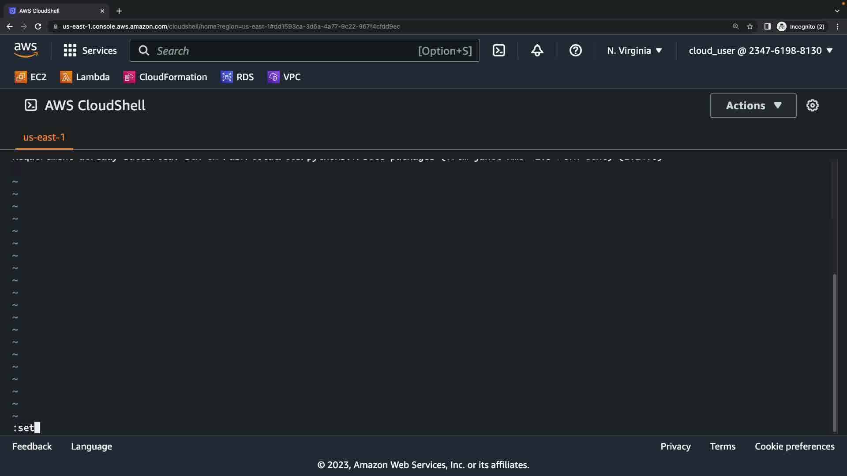Open the notifications bell
This screenshot has height=476, width=847.
coord(537,51)
